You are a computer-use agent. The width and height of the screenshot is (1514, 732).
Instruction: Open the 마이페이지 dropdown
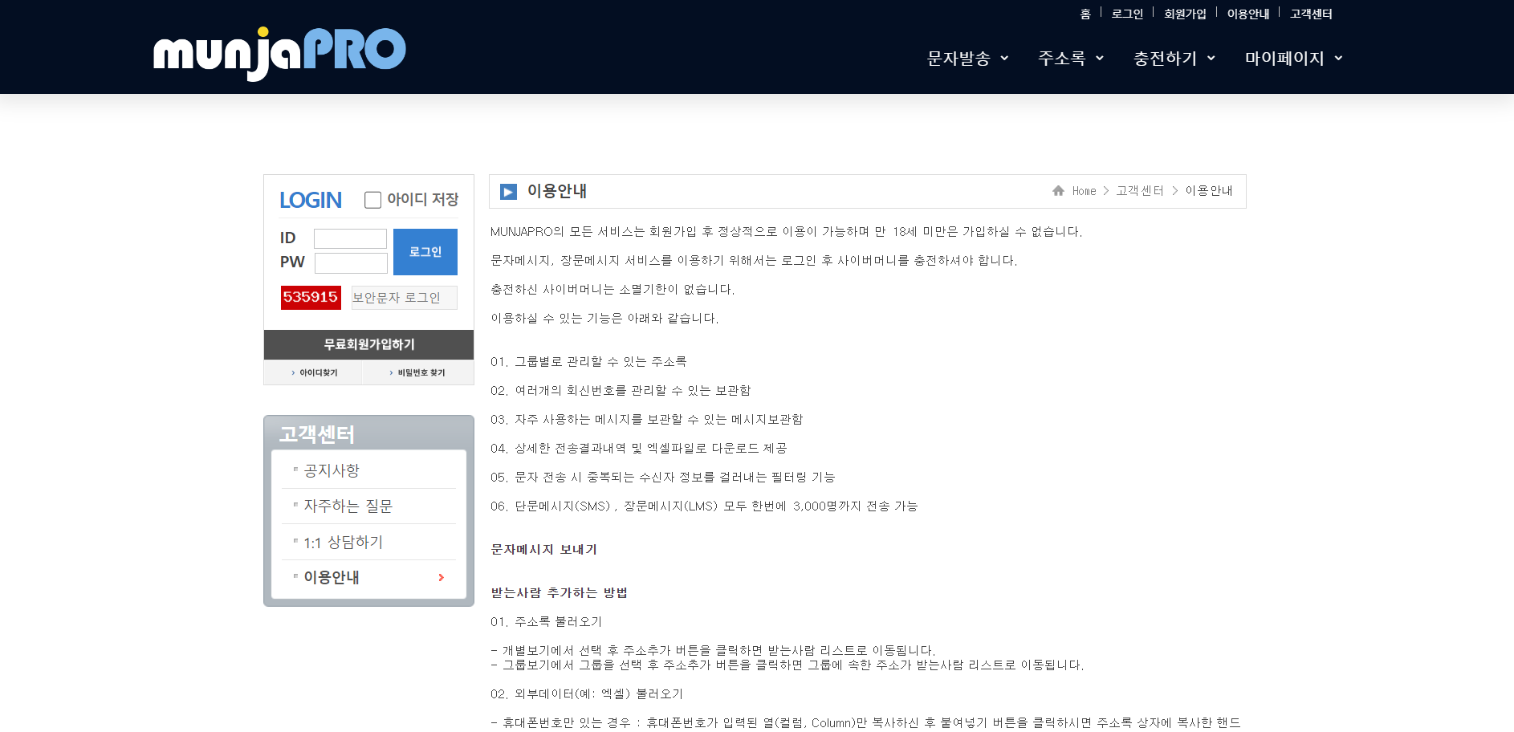(1293, 59)
